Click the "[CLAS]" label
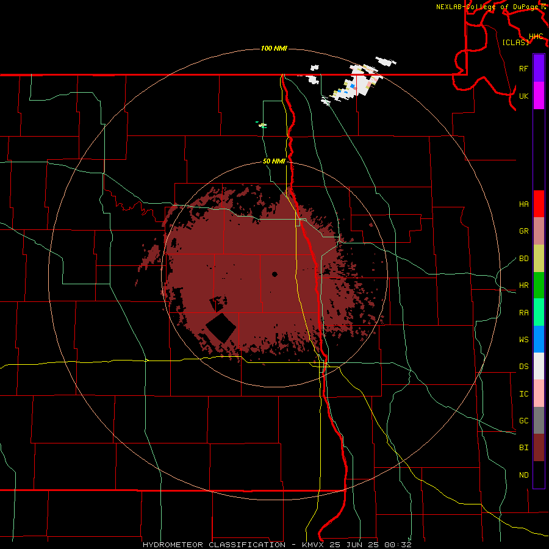Image resolution: width=549 pixels, height=549 pixels. 515,42
